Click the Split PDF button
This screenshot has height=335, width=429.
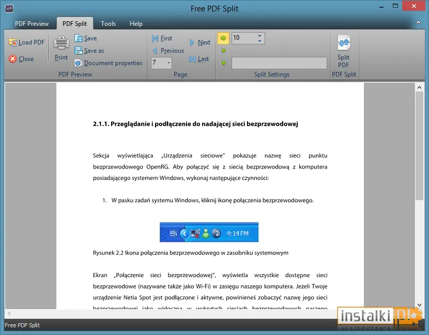(344, 51)
